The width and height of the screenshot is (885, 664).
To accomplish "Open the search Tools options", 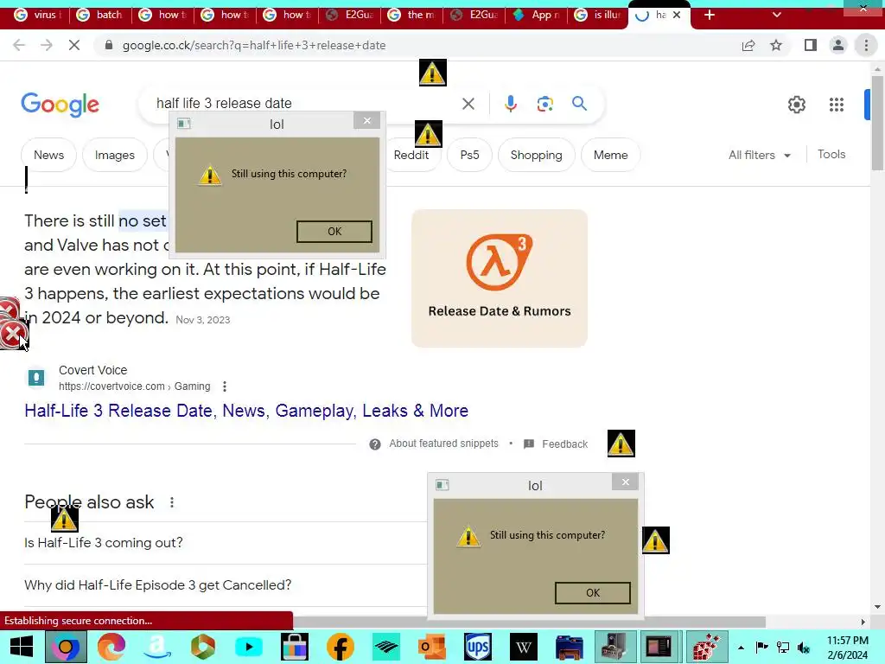I will click(x=831, y=154).
